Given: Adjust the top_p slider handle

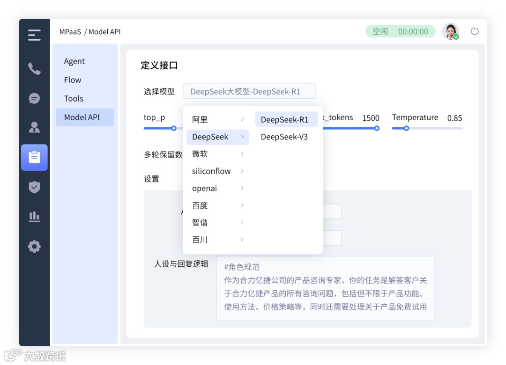Looking at the screenshot, I should [174, 128].
